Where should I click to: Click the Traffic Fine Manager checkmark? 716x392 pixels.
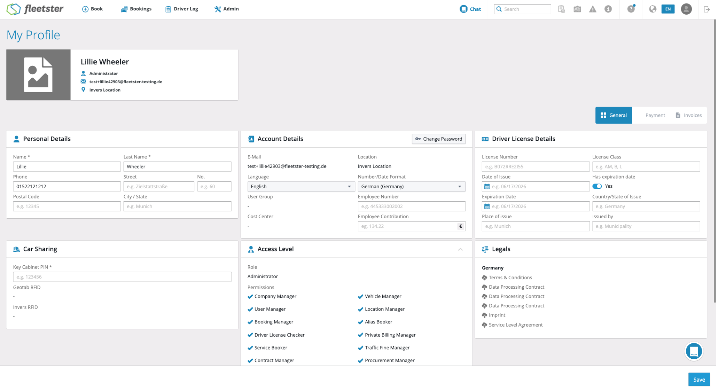[361, 348]
